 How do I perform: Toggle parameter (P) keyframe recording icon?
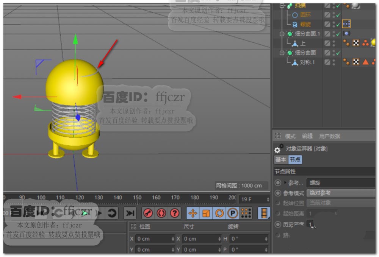coord(233,213)
